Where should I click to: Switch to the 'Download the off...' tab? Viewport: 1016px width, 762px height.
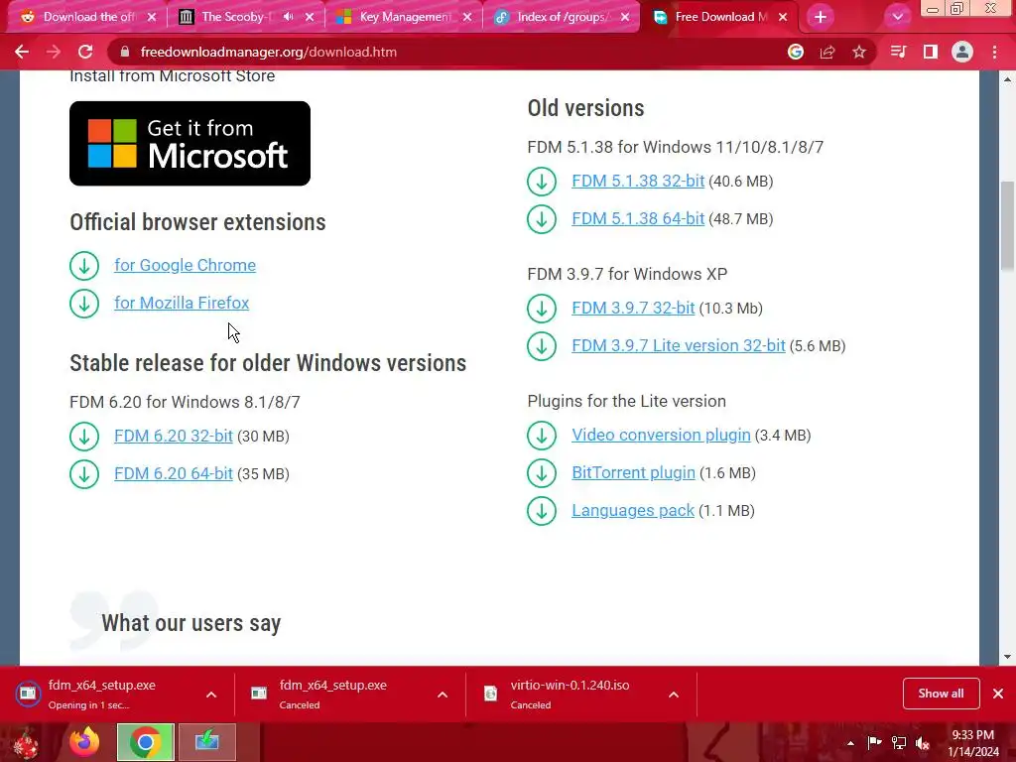[87, 17]
